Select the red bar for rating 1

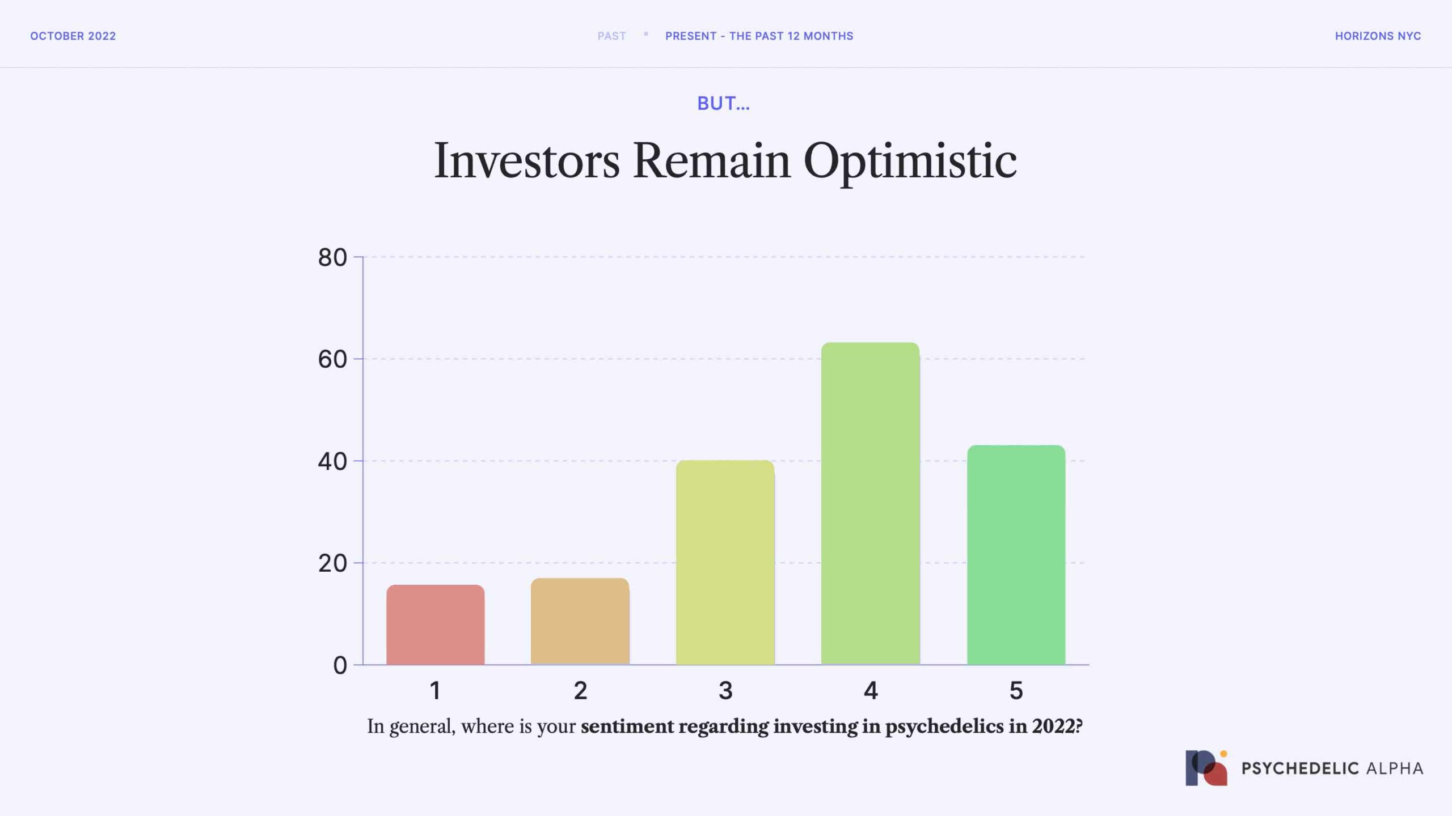(x=436, y=624)
